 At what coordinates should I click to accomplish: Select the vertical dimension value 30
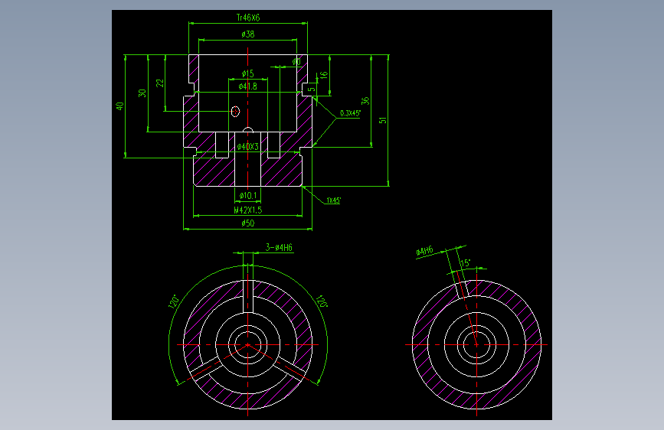click(x=142, y=93)
